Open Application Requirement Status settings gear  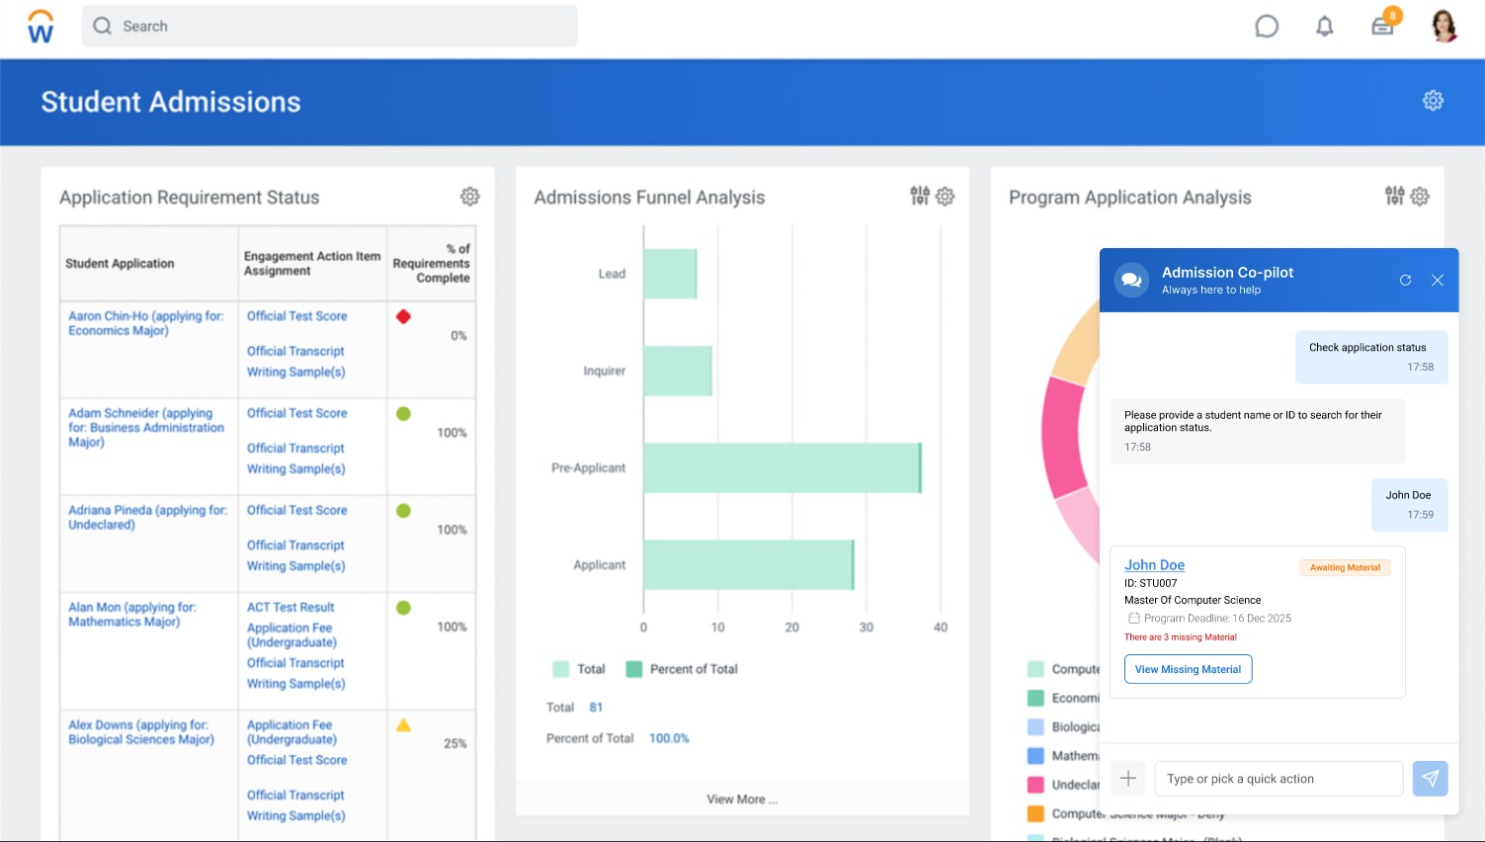(x=470, y=197)
